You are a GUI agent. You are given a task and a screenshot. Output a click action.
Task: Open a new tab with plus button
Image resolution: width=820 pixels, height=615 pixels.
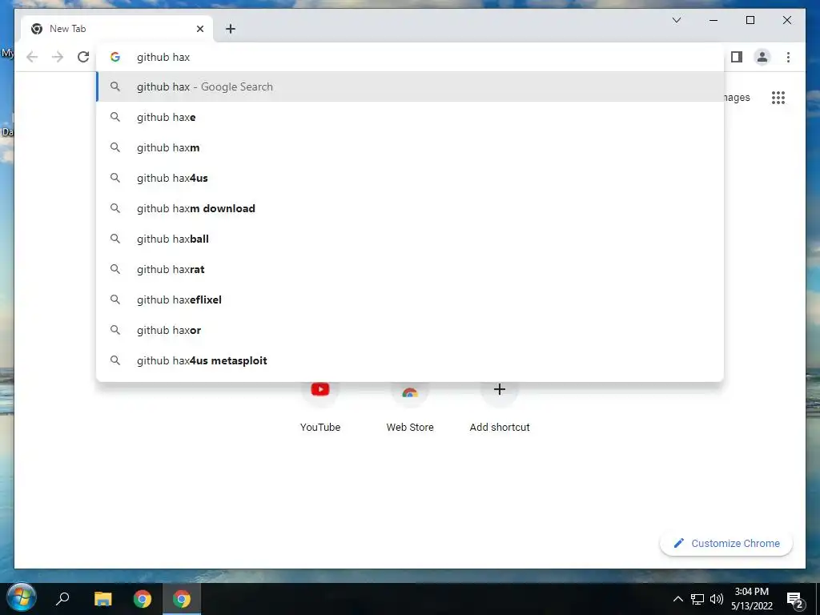tap(231, 29)
